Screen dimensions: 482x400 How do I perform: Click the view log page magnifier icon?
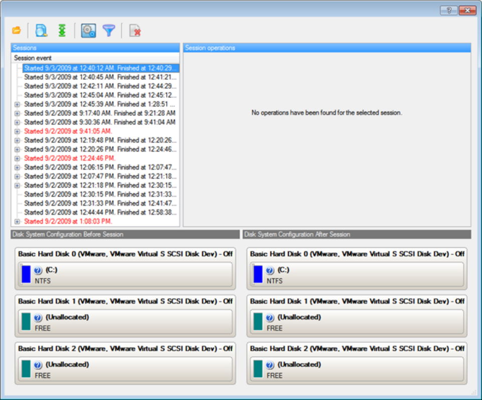pyautogui.click(x=41, y=31)
